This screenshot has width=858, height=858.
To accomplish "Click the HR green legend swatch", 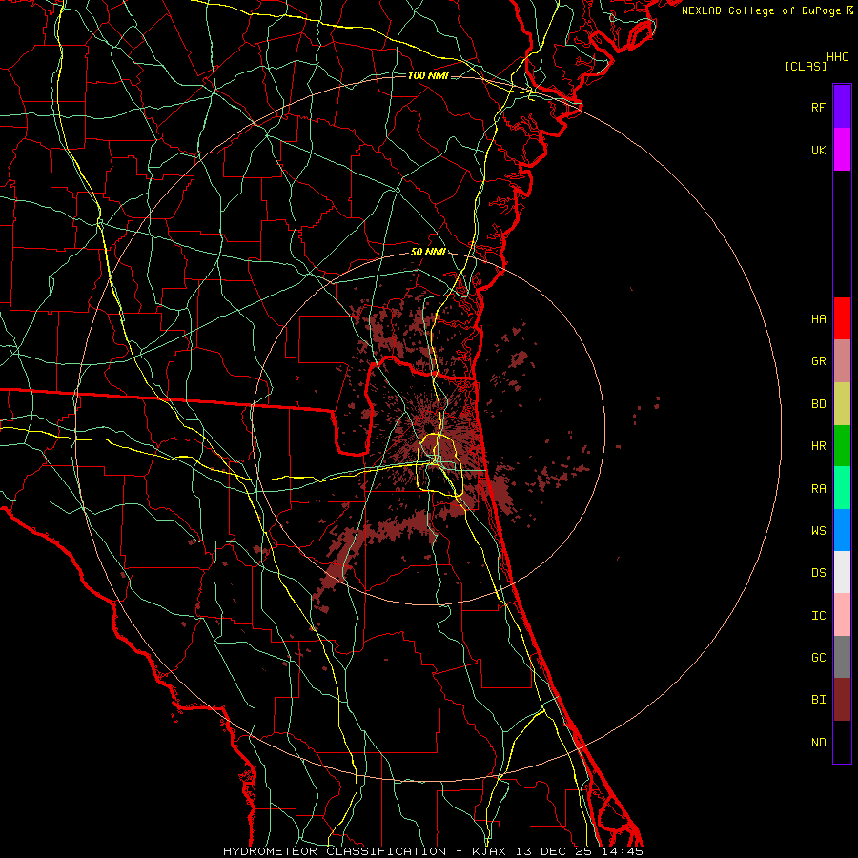I will click(x=842, y=446).
